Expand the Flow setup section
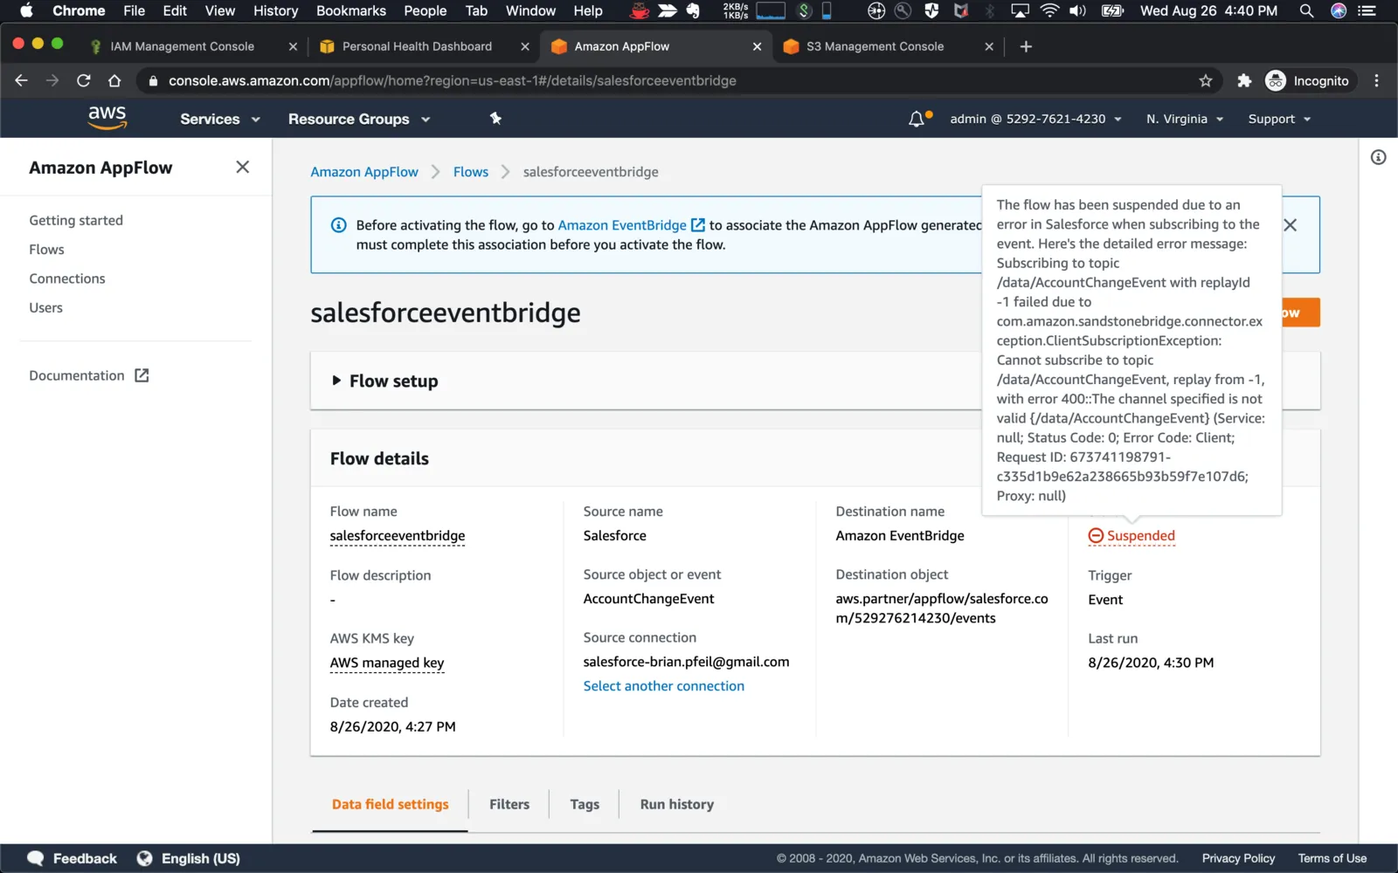This screenshot has height=873, width=1398. point(385,381)
